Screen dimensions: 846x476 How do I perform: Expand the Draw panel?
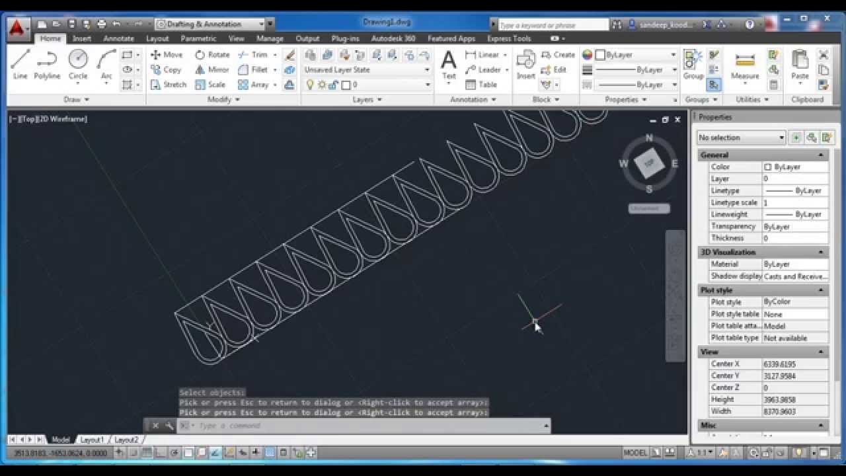77,99
